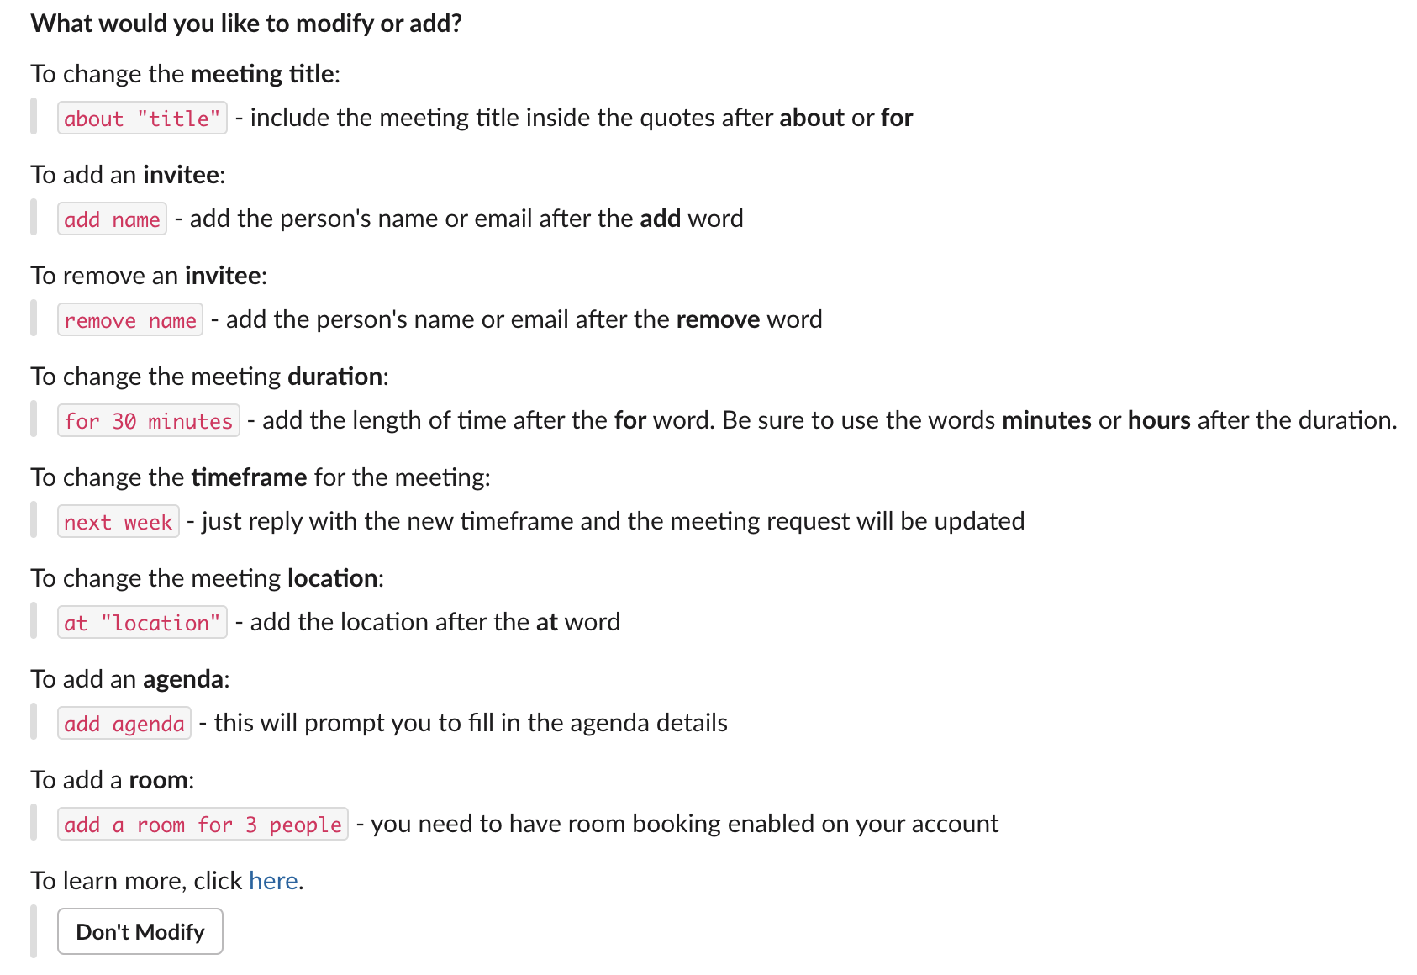
Task: Click the "remove name" code snippet
Action: pyautogui.click(x=130, y=320)
